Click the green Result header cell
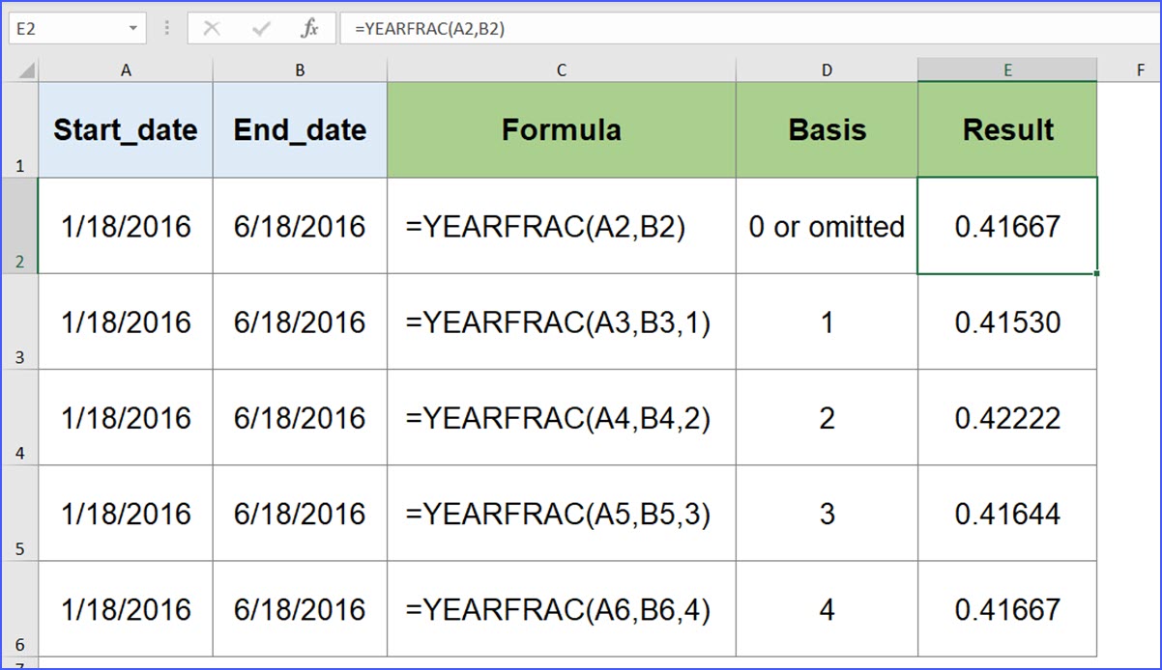Viewport: 1162px width, 670px height. pos(1007,129)
